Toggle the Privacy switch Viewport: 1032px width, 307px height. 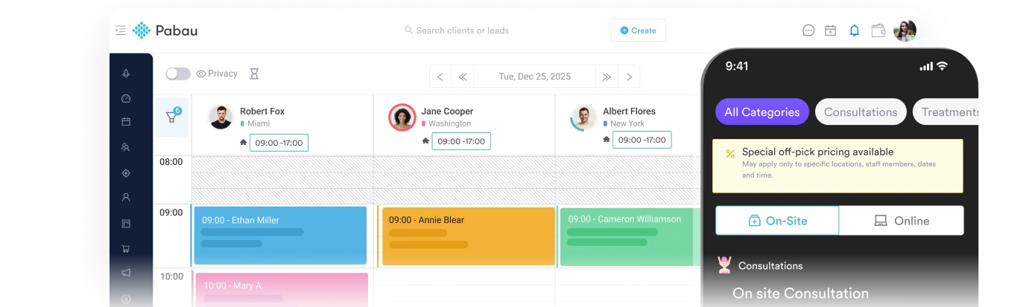tap(178, 74)
